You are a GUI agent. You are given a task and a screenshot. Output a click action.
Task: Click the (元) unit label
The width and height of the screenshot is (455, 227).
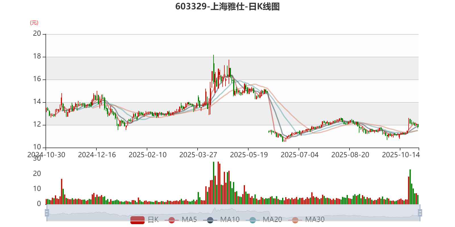tap(34, 23)
